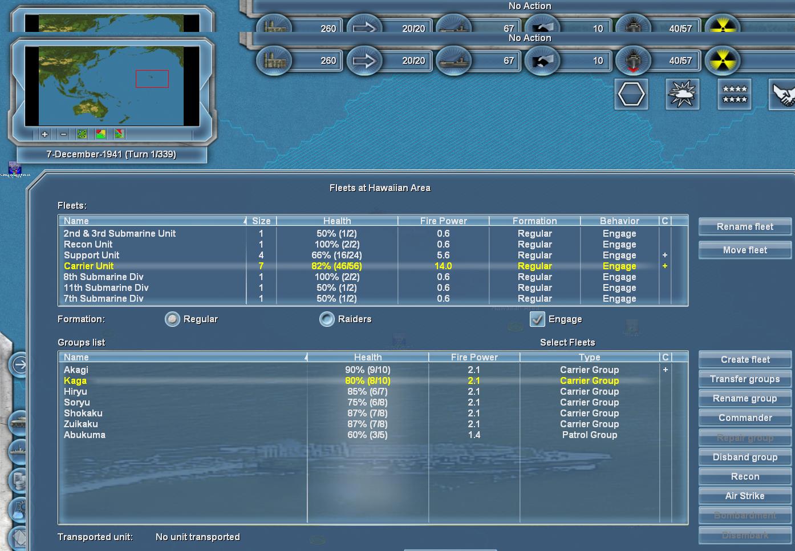Toggle minimap units overlay icon
Screen dimensions: 795x551
click(x=82, y=134)
